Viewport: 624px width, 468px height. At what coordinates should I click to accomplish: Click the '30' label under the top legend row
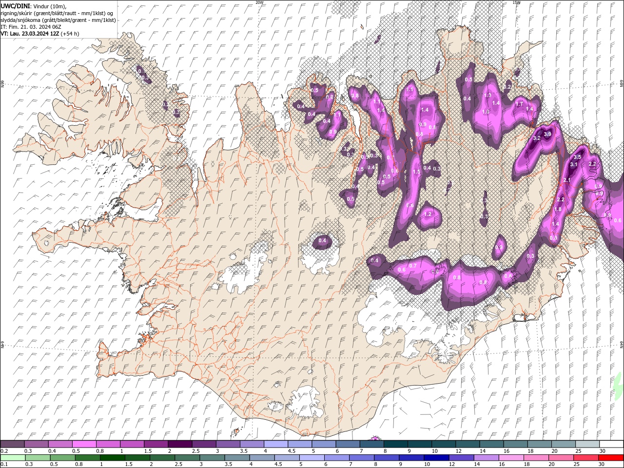[x=603, y=451]
